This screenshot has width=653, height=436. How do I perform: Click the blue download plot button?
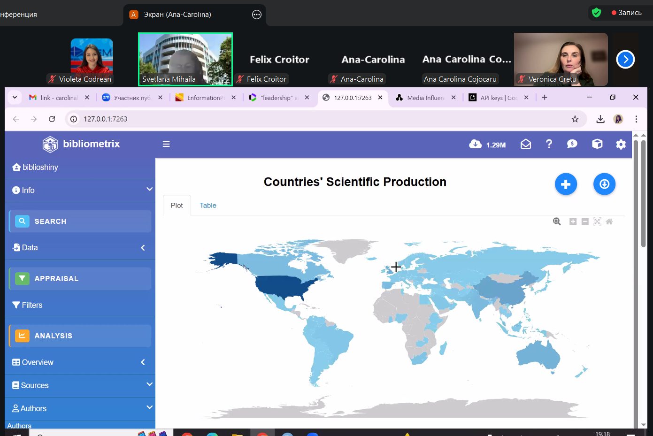[x=604, y=184]
